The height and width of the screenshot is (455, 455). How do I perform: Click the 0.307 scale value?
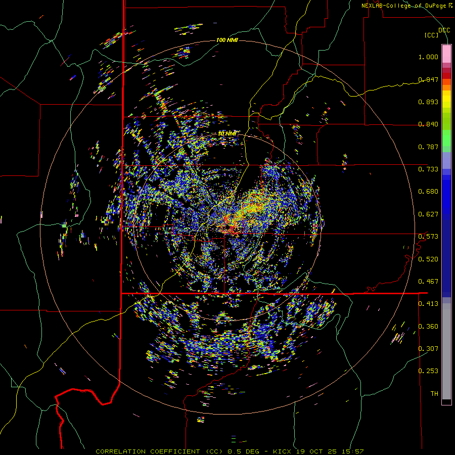428,349
